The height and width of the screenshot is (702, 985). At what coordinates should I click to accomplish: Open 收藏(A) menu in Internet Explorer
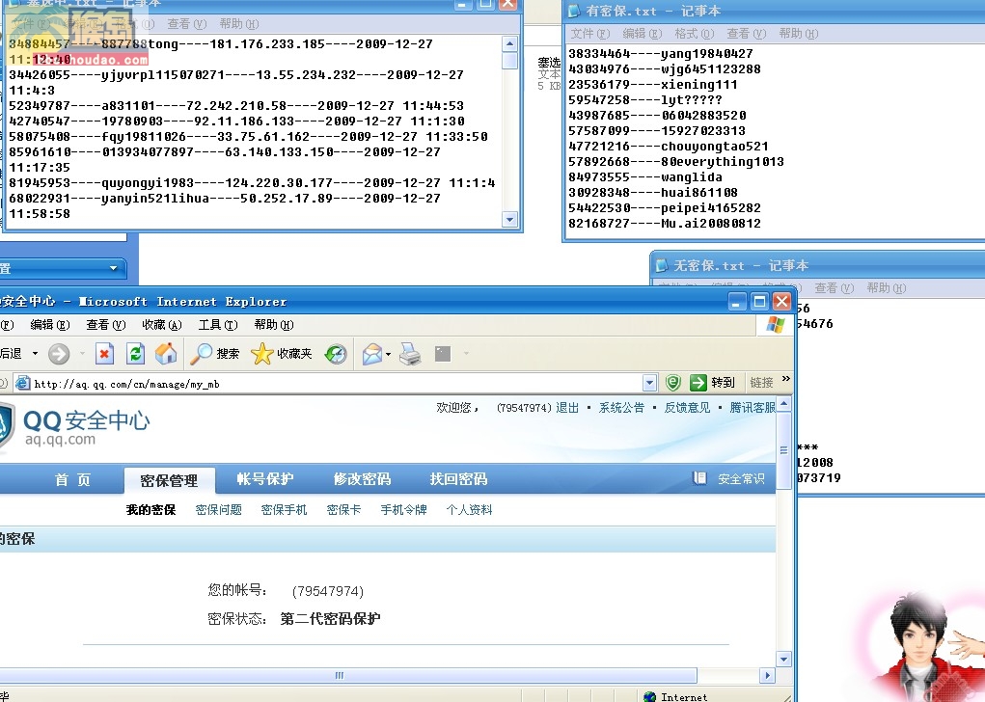coord(161,325)
